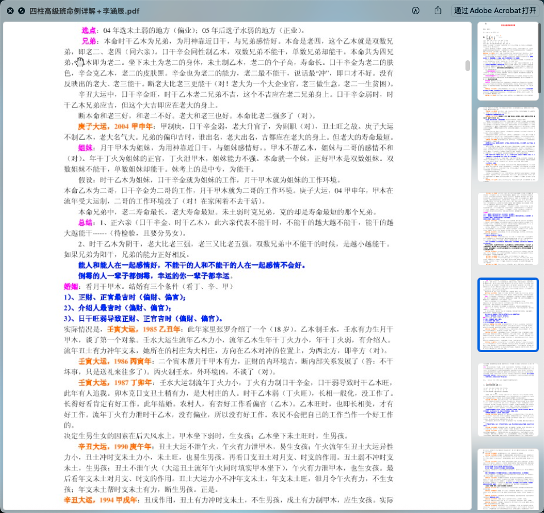Click the main document scrollbar handle

click(468, 65)
